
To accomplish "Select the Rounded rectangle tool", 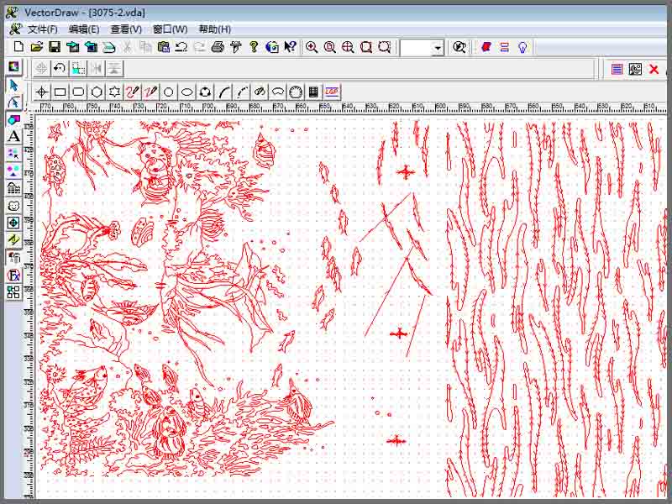I will point(78,92).
